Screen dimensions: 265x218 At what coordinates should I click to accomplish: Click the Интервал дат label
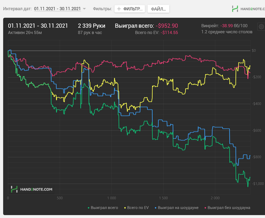pyautogui.click(x=17, y=9)
